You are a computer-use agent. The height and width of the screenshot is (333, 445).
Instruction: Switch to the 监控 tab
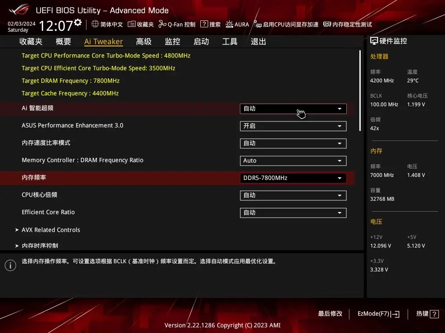[173, 42]
